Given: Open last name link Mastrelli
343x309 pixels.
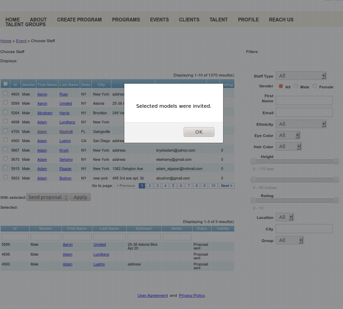Looking at the screenshot, I should pos(66,132).
